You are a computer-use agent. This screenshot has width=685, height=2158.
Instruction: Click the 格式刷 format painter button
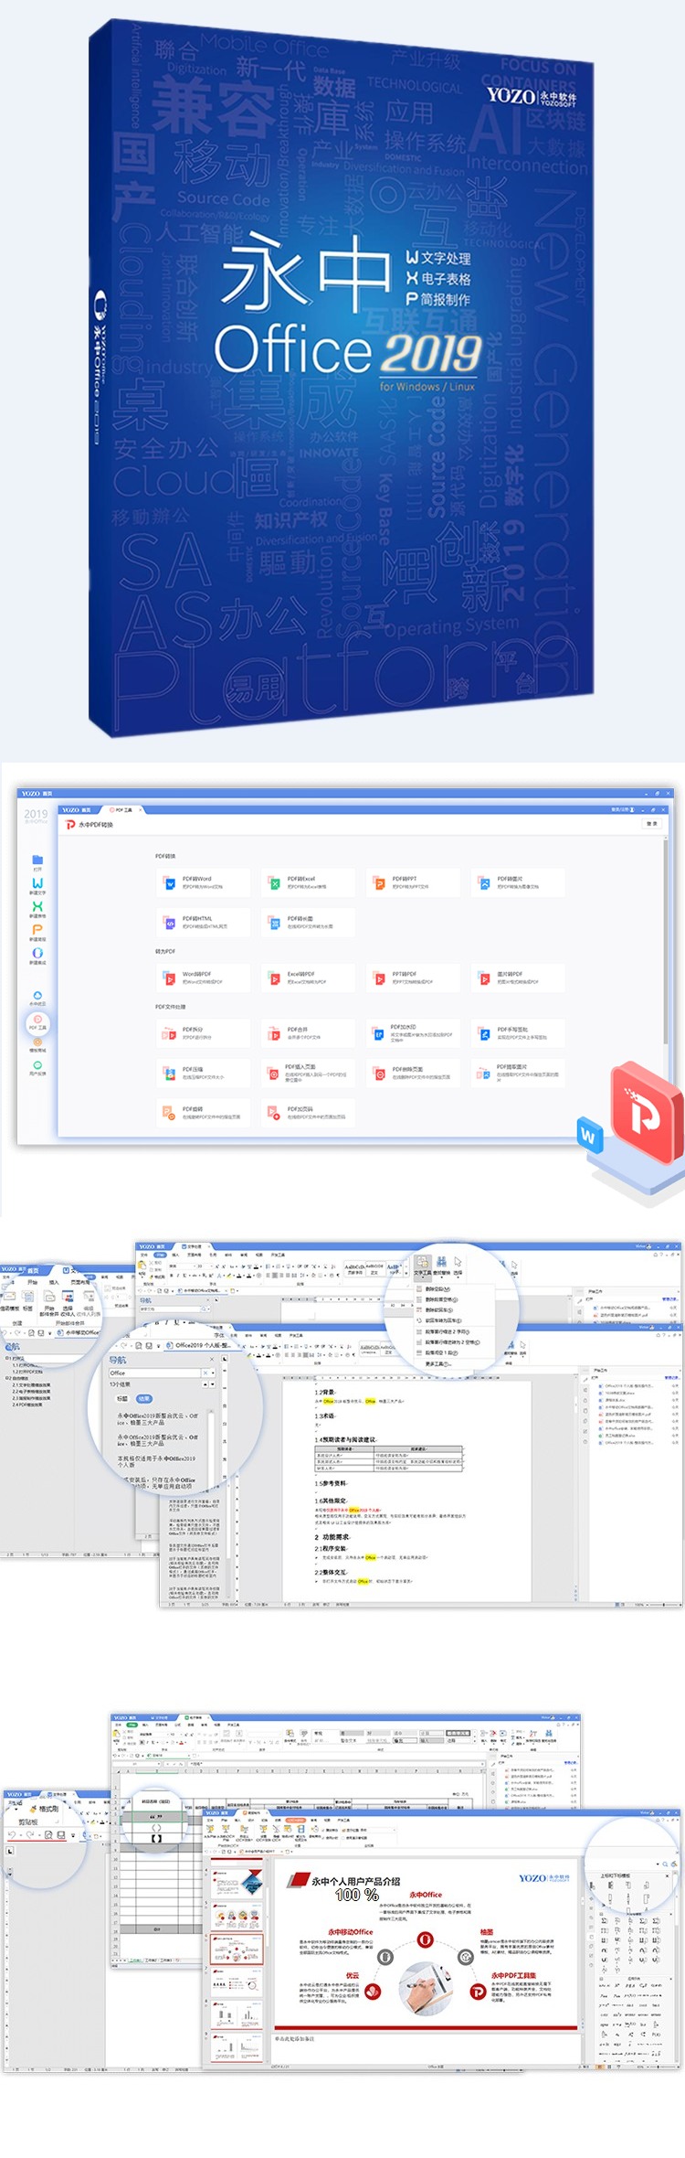pyautogui.click(x=46, y=1808)
